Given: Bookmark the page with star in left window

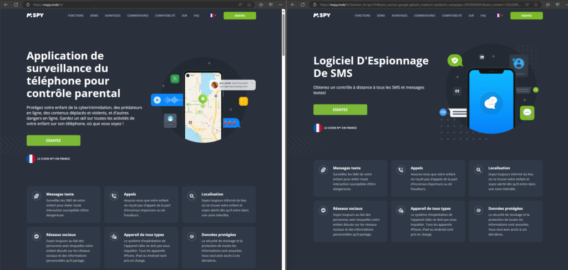Looking at the screenshot, I should click(x=249, y=4).
